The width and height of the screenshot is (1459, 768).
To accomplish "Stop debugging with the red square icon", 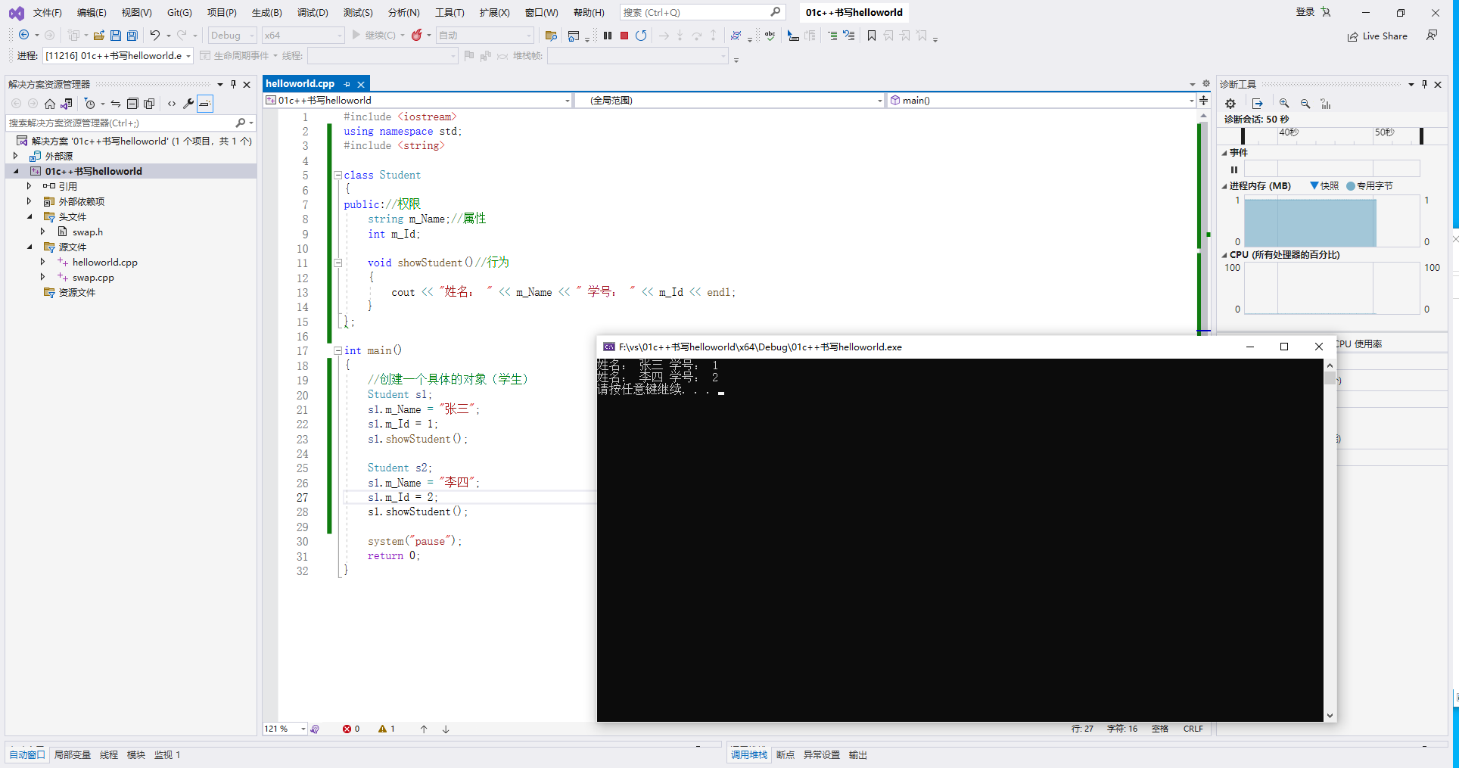I will [624, 36].
